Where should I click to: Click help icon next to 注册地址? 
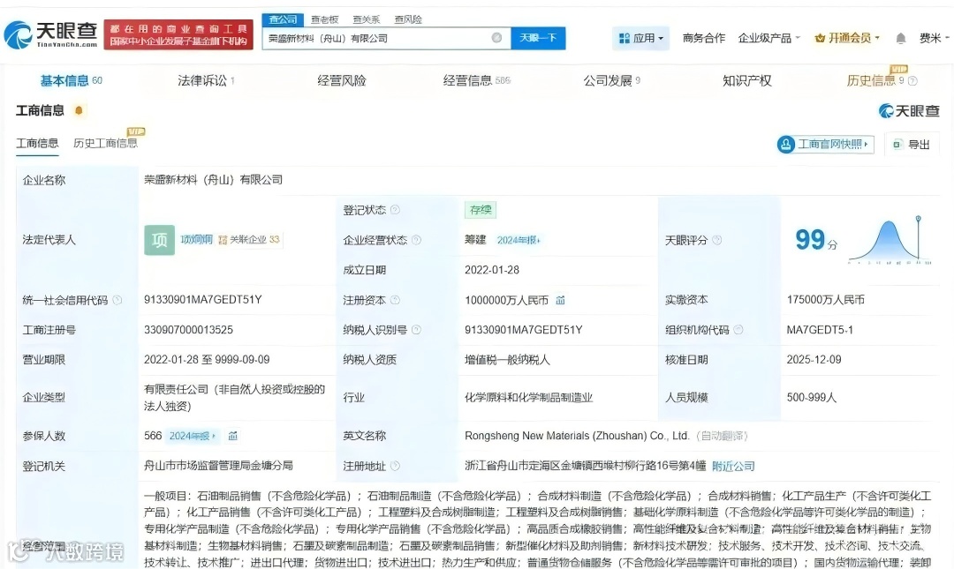395,466
